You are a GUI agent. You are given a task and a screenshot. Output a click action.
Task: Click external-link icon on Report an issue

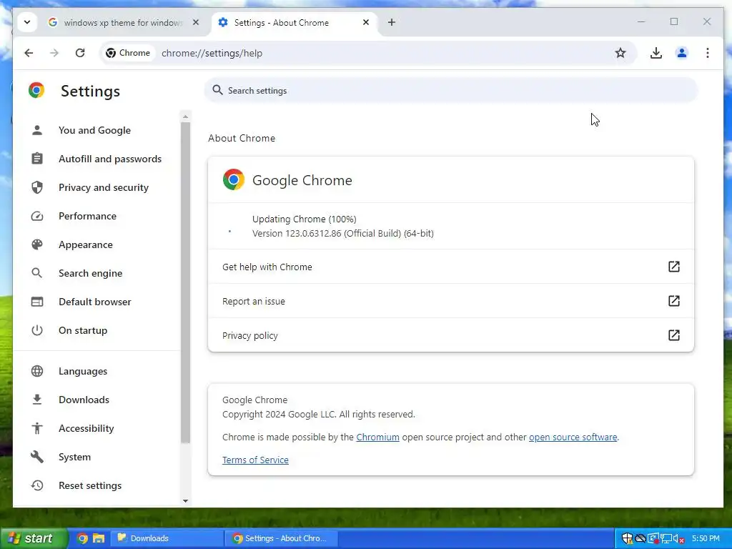(673, 301)
